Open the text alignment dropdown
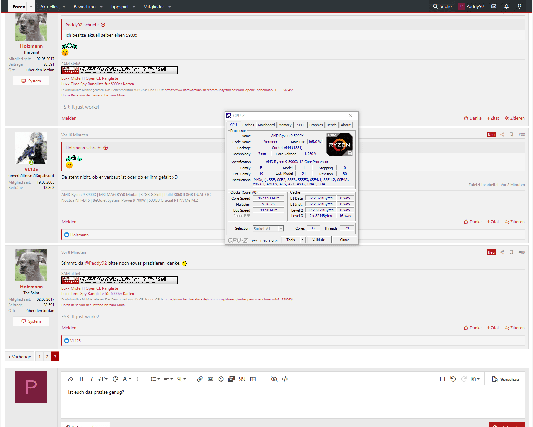This screenshot has width=533, height=427. pyautogui.click(x=168, y=379)
